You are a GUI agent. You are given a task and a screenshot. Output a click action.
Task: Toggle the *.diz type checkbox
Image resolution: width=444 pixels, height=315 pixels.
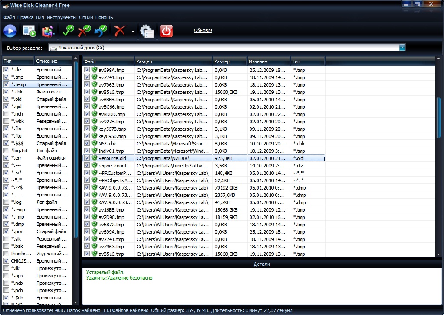coord(6,70)
